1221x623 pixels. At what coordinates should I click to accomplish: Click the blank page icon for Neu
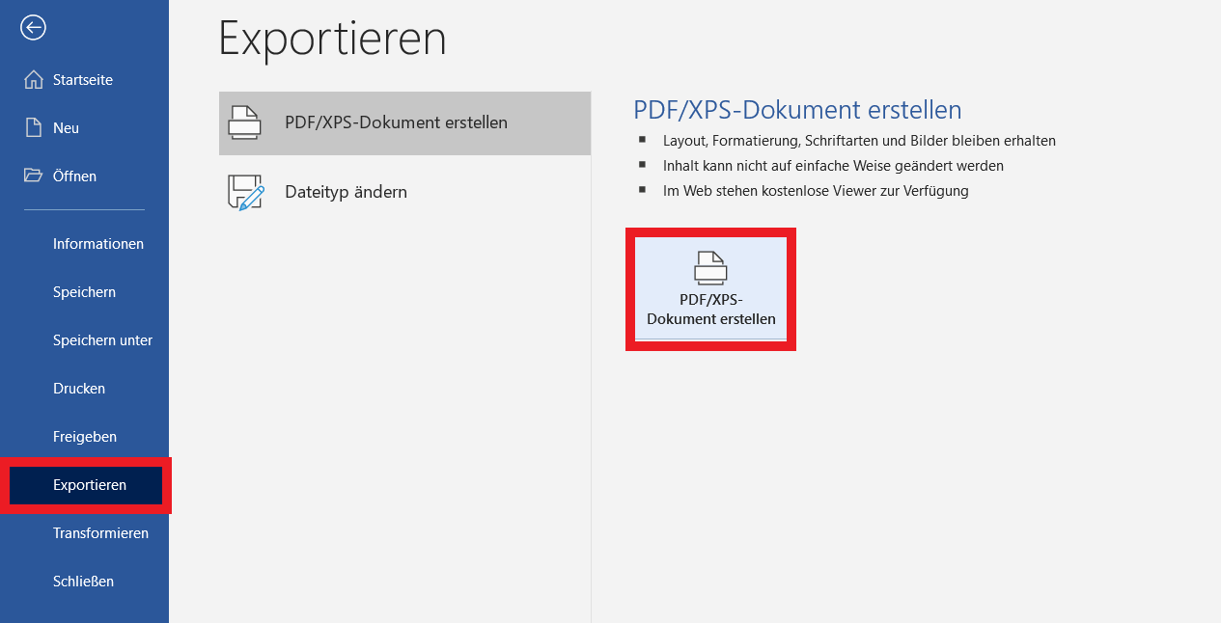click(34, 128)
